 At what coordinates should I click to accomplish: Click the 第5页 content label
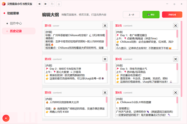[57, 93]
